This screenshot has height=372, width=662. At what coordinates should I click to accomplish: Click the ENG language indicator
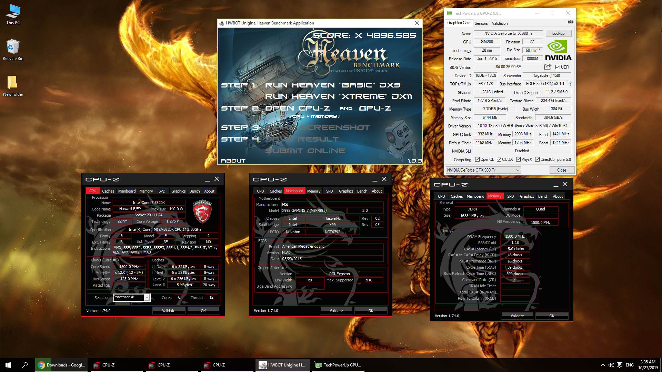tap(630, 365)
